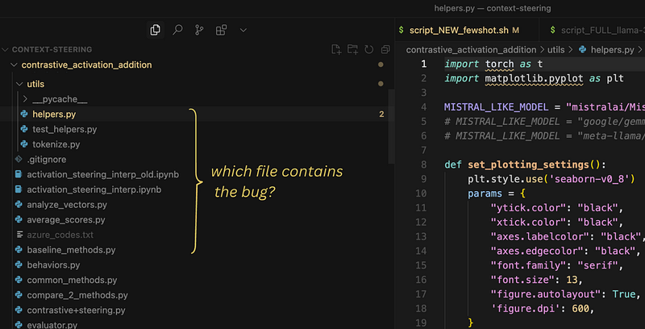The height and width of the screenshot is (329, 645).
Task: Open the Explorer view icon
Action: click(x=155, y=30)
